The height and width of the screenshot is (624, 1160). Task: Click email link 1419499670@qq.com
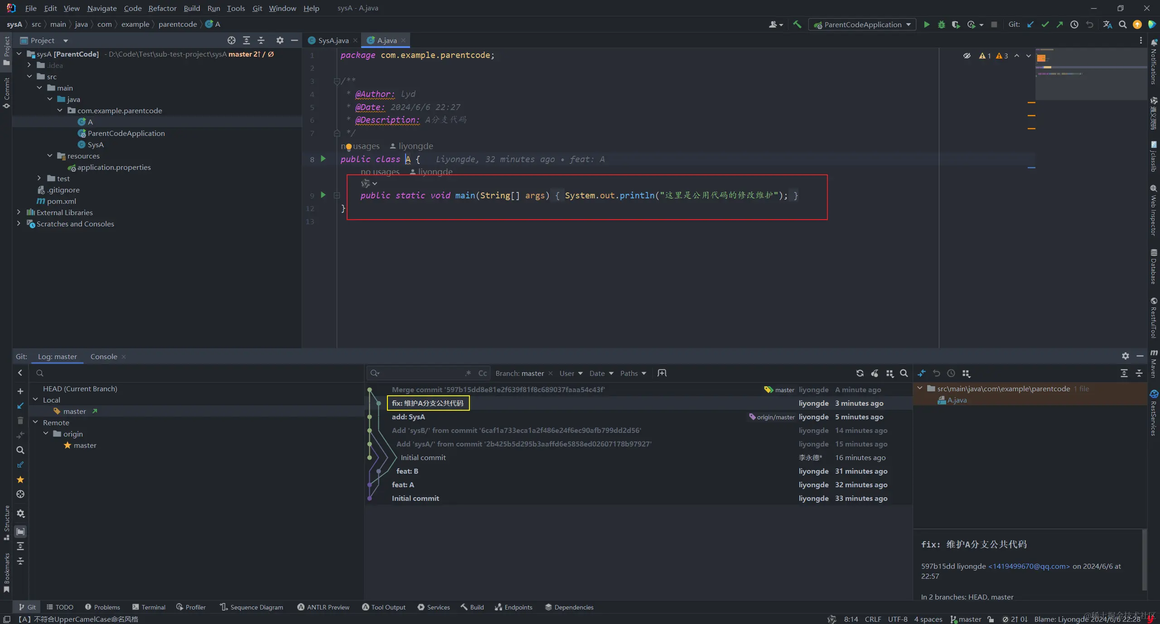(x=1029, y=566)
